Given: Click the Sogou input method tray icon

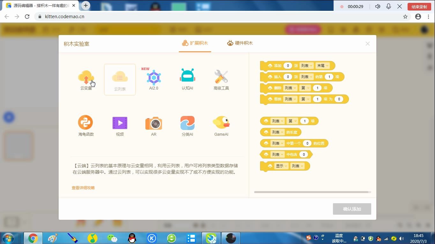Looking at the screenshot, I should 308,238.
